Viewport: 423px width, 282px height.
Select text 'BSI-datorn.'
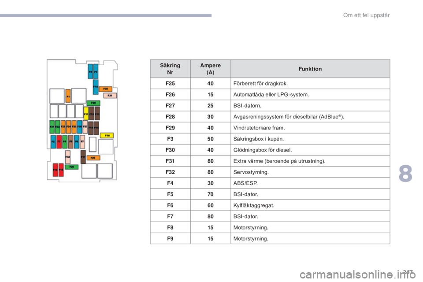[x=247, y=106]
